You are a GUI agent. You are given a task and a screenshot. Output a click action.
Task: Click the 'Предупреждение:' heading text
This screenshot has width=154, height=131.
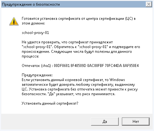coord(37,75)
